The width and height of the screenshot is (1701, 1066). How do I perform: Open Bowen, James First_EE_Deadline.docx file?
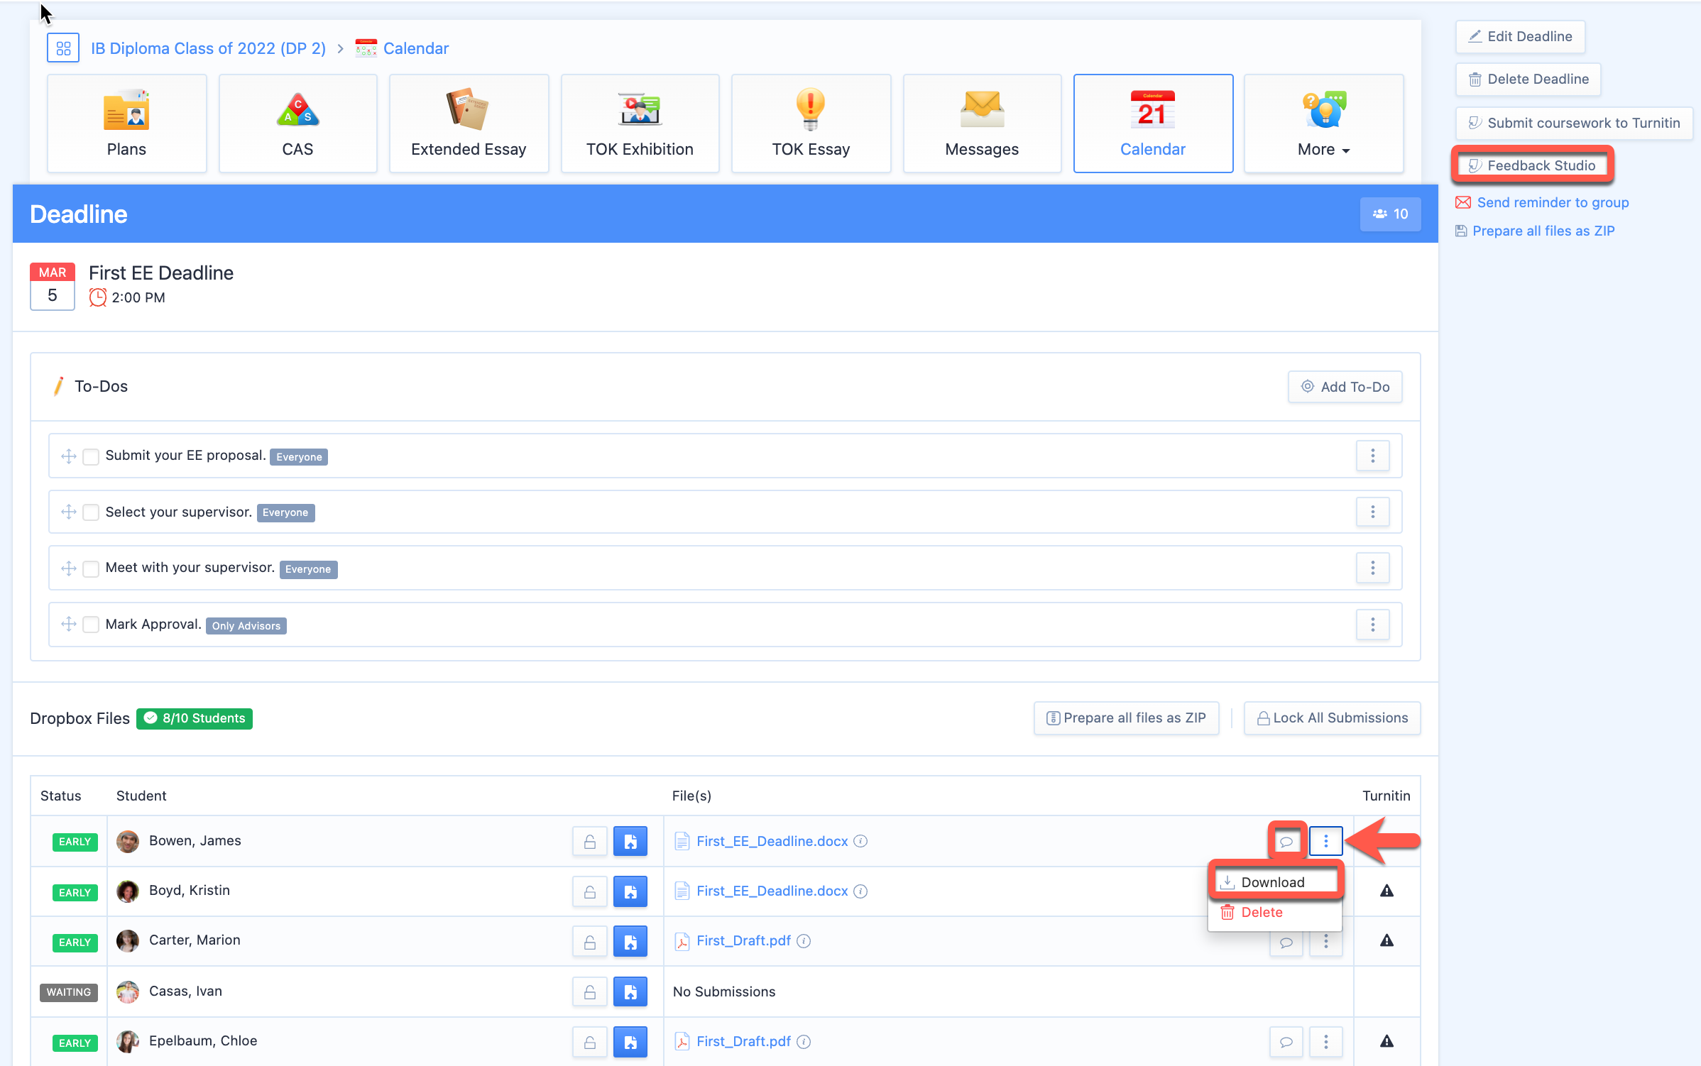pyautogui.click(x=772, y=841)
